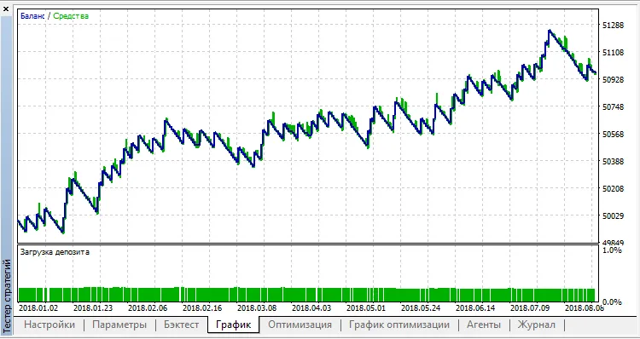Click the 50568 axis value
Screen dimensions: 640x339
[614, 135]
